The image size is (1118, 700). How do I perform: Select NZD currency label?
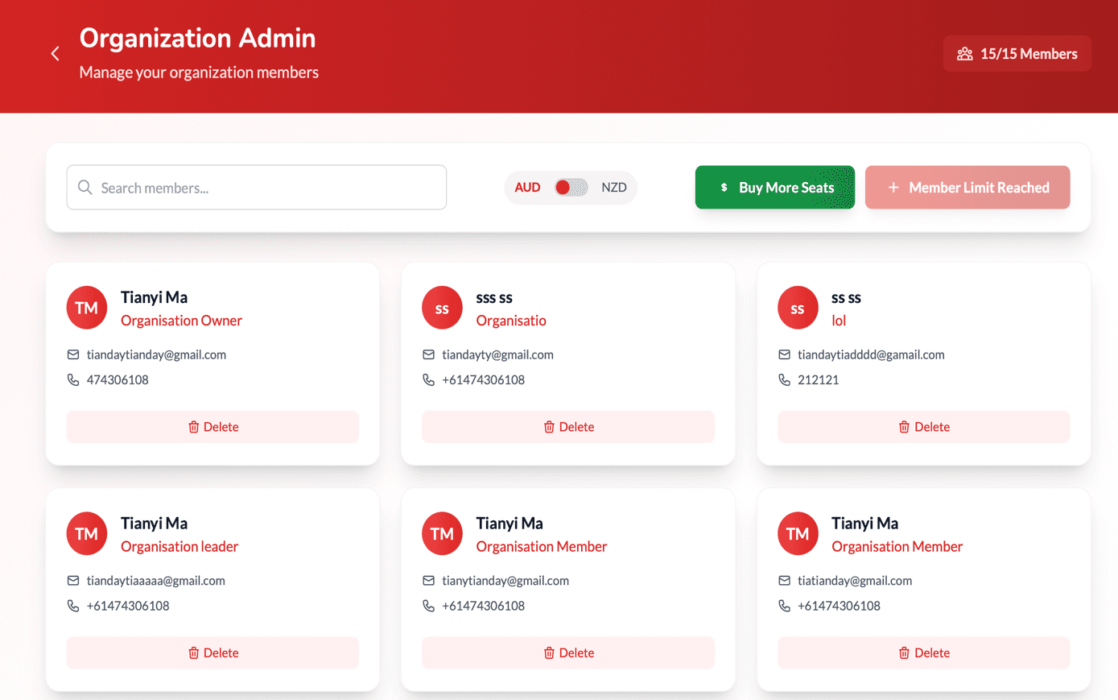coord(614,187)
